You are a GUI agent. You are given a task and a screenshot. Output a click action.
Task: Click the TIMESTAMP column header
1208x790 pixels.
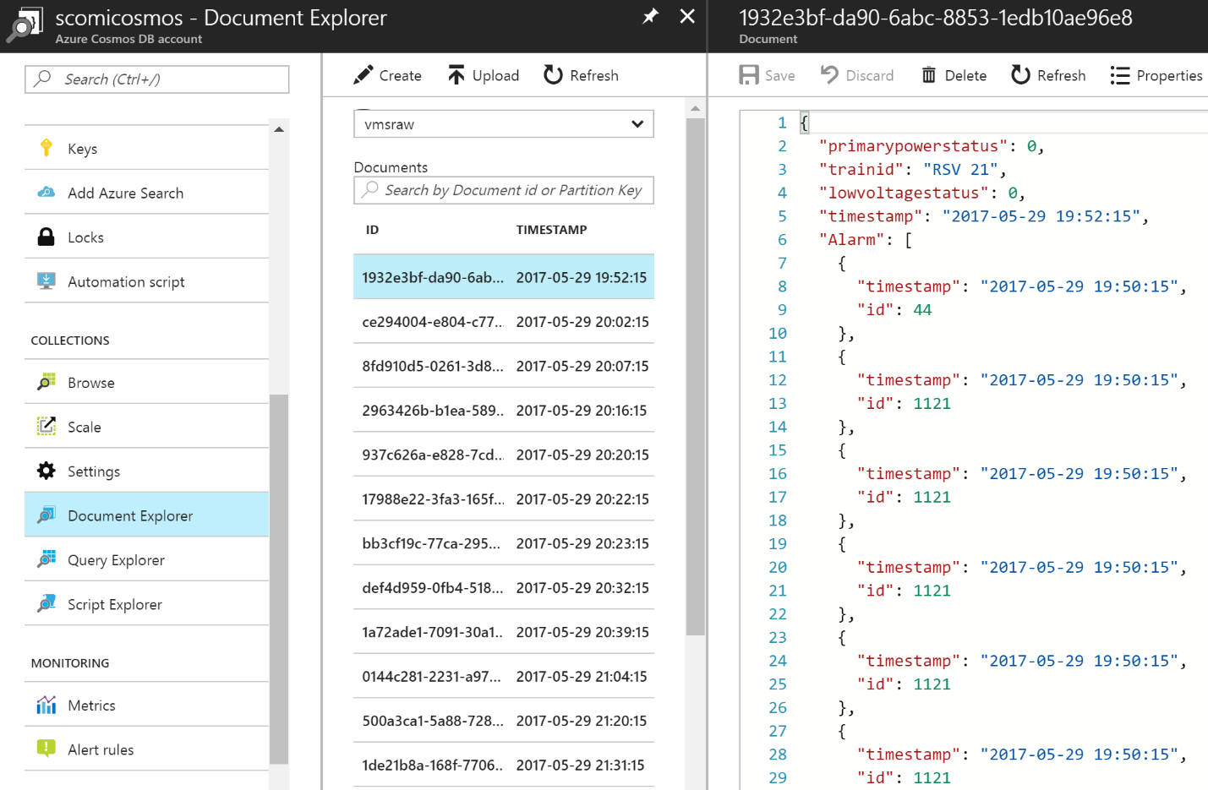click(x=551, y=230)
